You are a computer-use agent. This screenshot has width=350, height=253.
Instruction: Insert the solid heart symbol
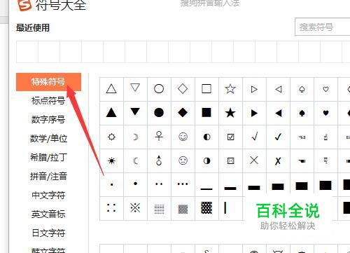(x=325, y=113)
